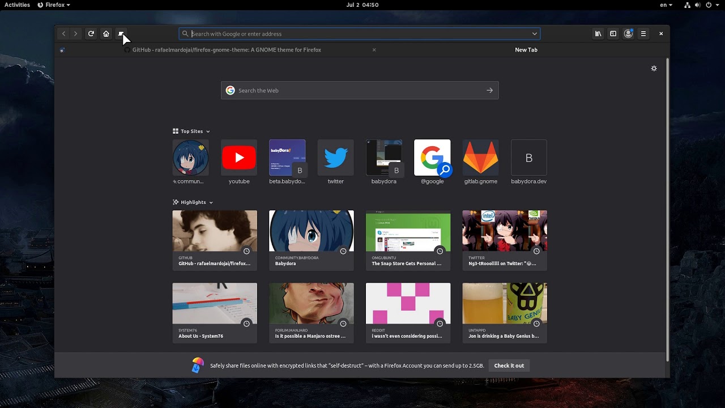This screenshot has height=408, width=725.
Task: Open the clock showing Jul 2 04:50
Action: click(x=362, y=5)
